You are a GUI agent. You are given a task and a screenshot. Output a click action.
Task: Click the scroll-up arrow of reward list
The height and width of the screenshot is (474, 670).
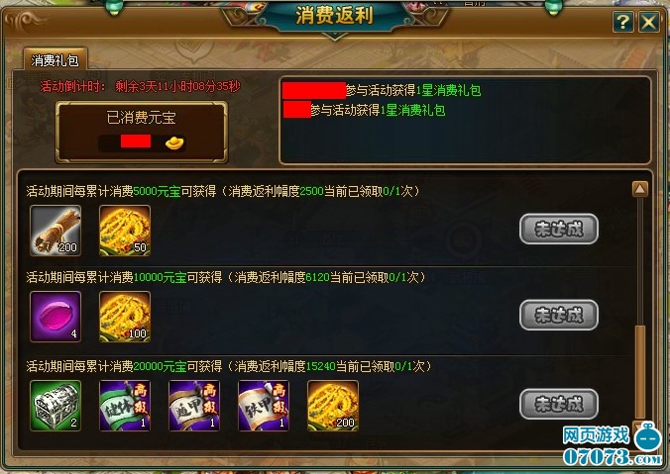(639, 189)
